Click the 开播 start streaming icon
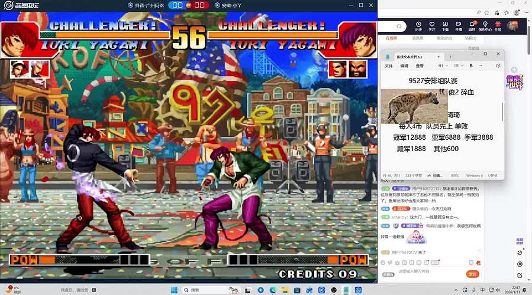Viewport: 532px width, 295px height. pos(458,25)
